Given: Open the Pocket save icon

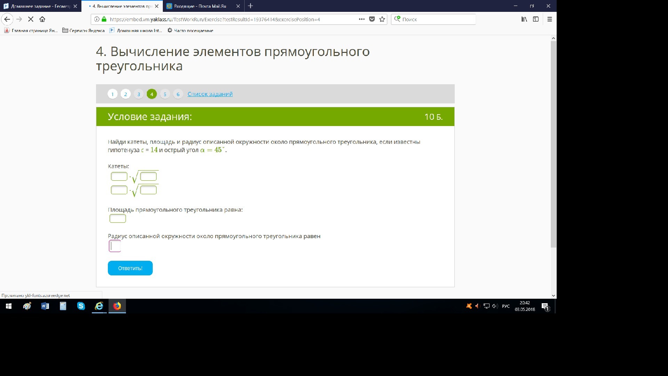Looking at the screenshot, I should (x=372, y=19).
